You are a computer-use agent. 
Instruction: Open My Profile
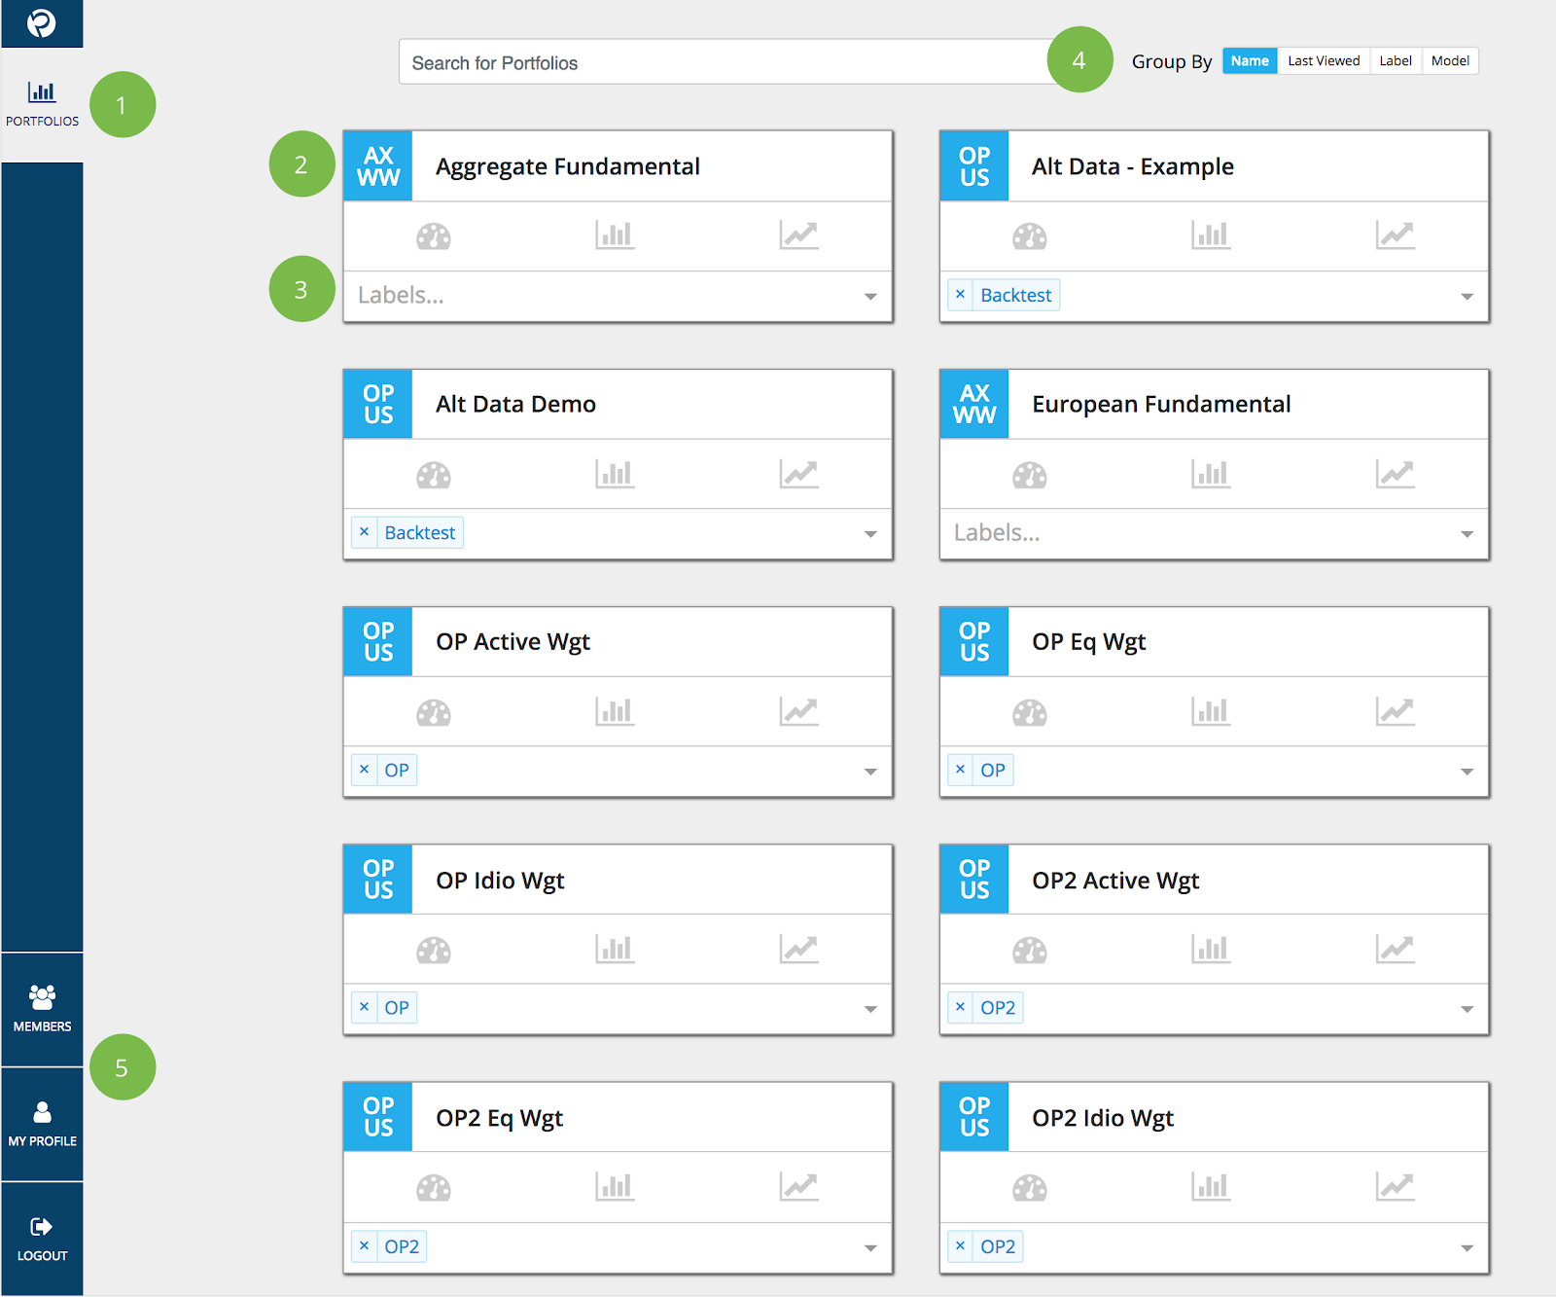click(x=42, y=1124)
